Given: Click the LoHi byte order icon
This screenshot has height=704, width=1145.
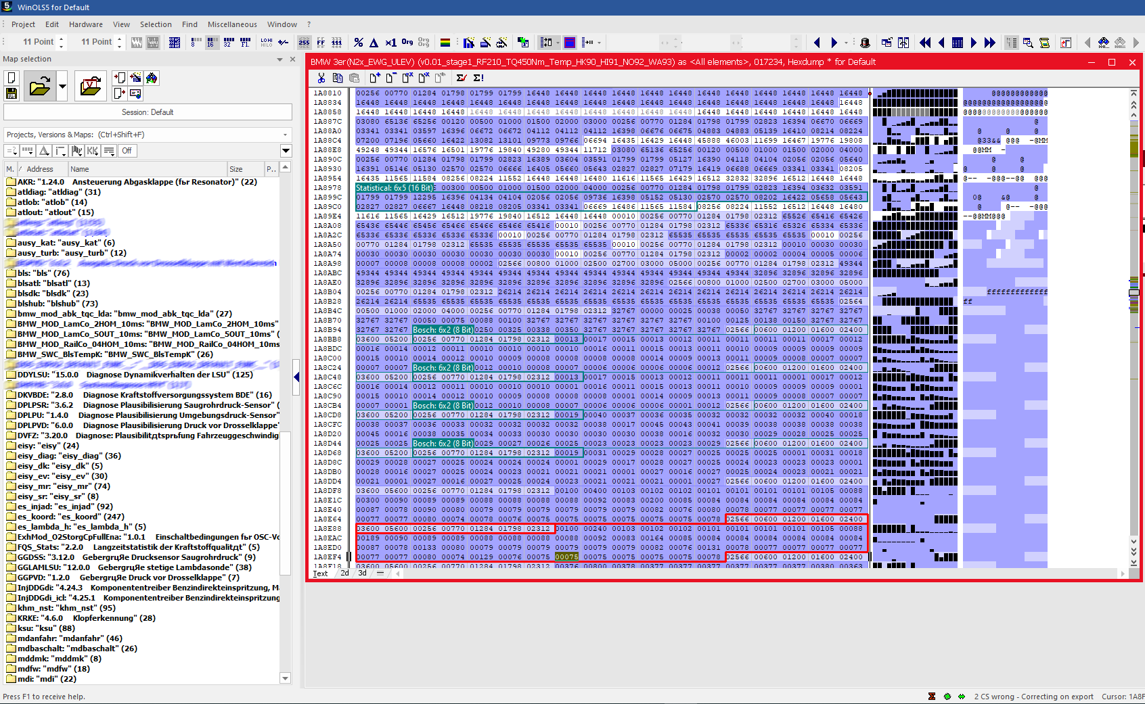Looking at the screenshot, I should (x=267, y=43).
